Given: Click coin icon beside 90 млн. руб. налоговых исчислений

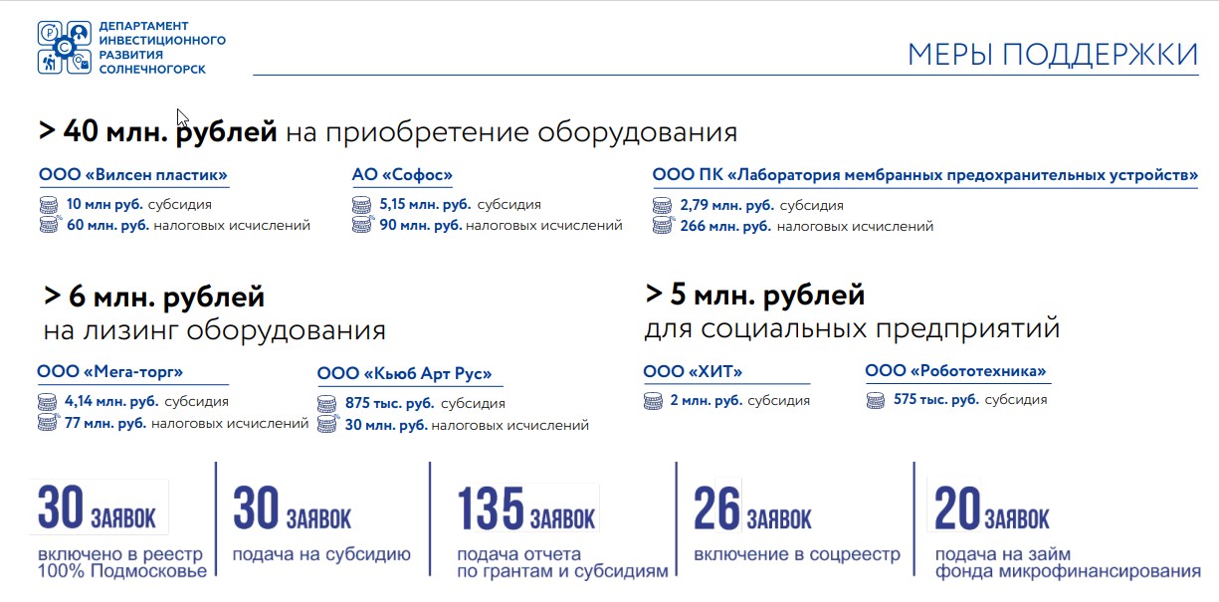Looking at the screenshot, I should point(362,225).
